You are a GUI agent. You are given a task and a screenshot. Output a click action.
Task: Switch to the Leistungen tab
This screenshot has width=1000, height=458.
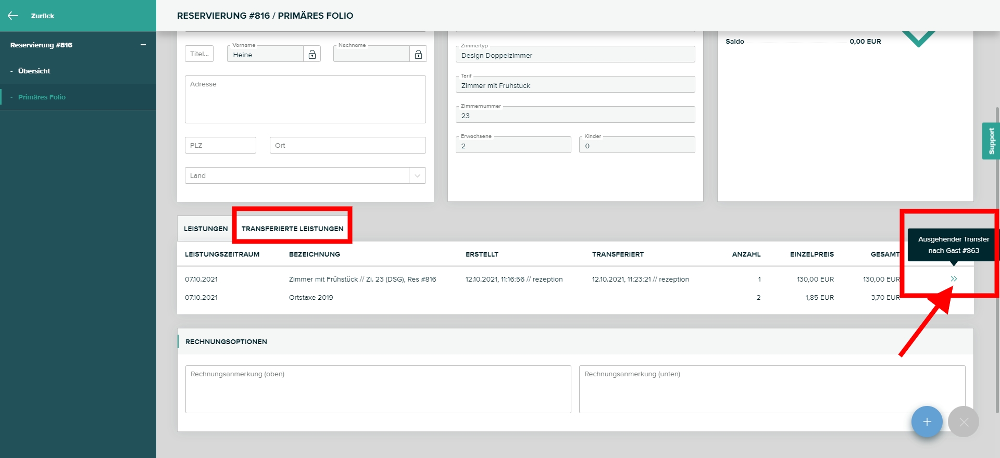click(206, 229)
